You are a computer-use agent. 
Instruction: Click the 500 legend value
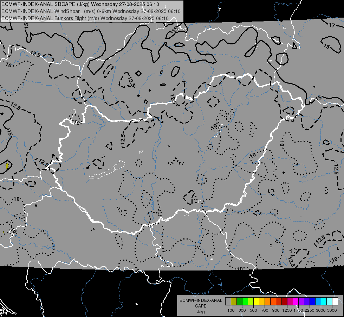click(253, 310)
